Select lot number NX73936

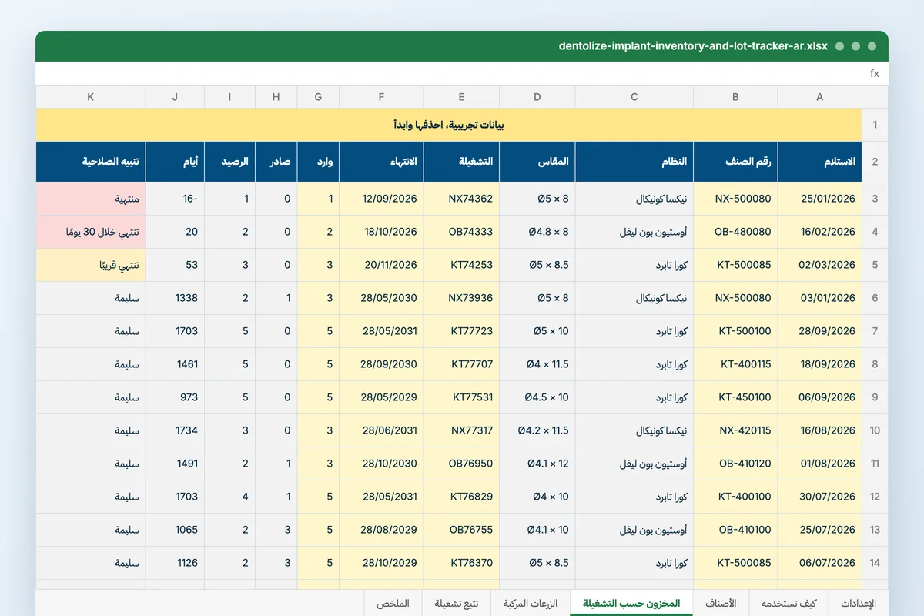point(461,298)
